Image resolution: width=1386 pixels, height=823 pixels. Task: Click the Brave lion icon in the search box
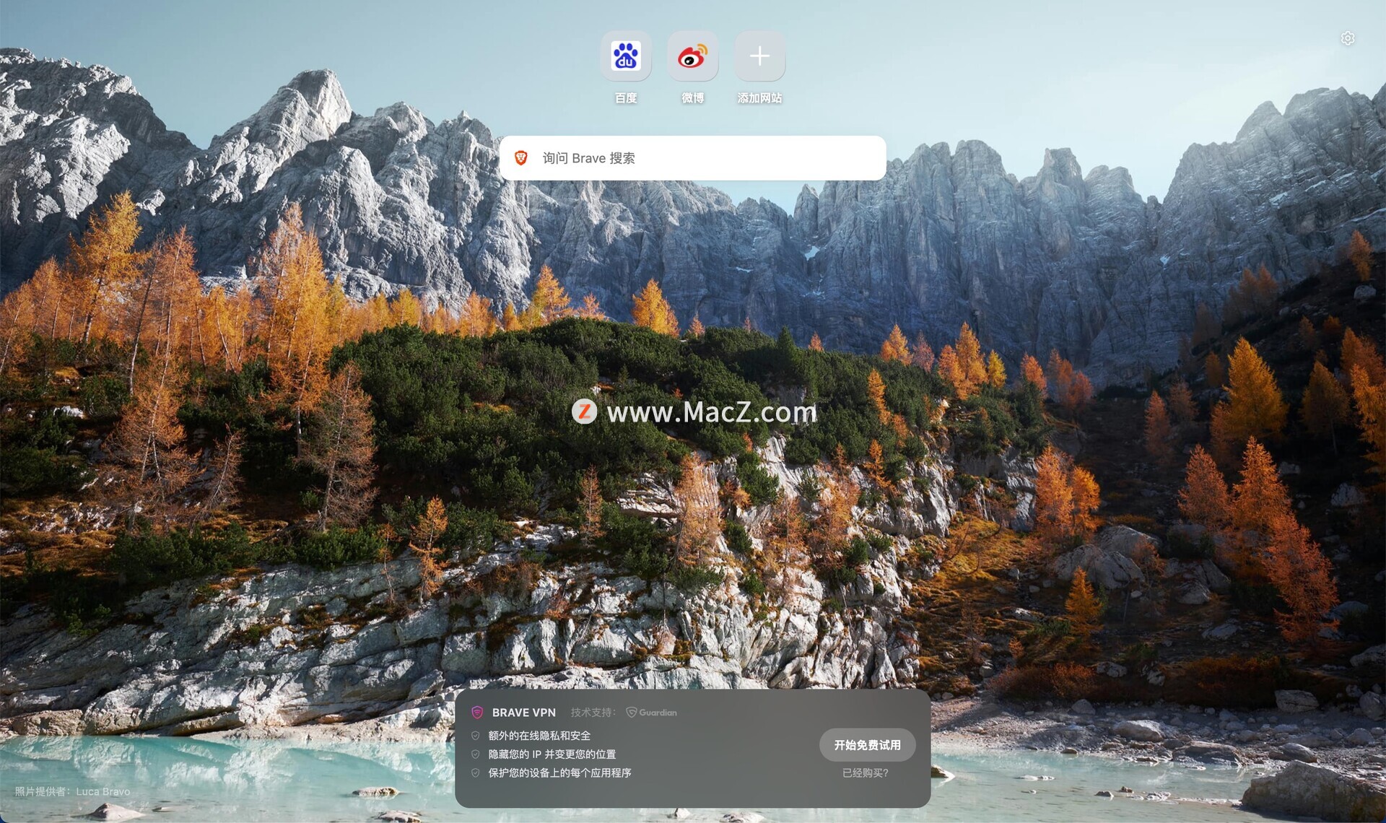[521, 158]
